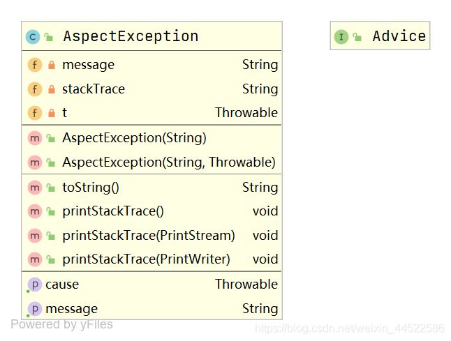Viewport: 451px width, 341px height.
Task: Select the printStackTrace() method row
Action: (x=152, y=211)
